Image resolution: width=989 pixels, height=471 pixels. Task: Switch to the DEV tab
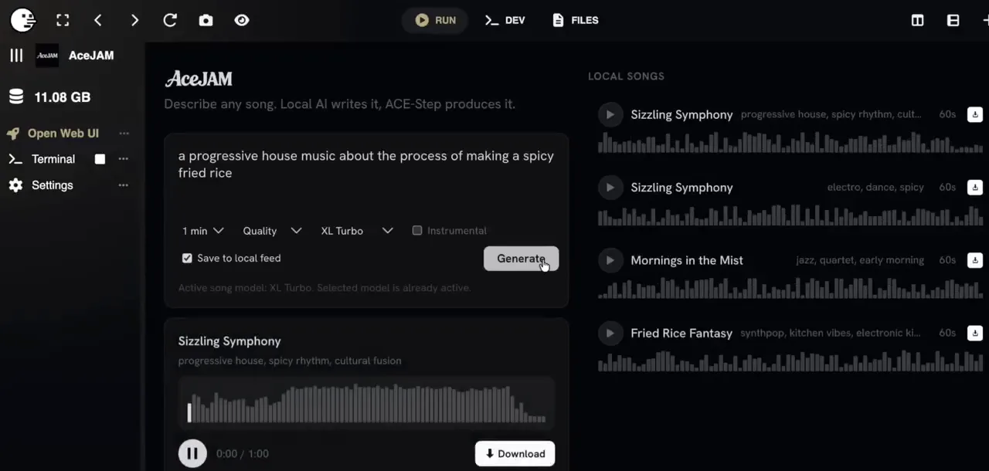click(505, 20)
